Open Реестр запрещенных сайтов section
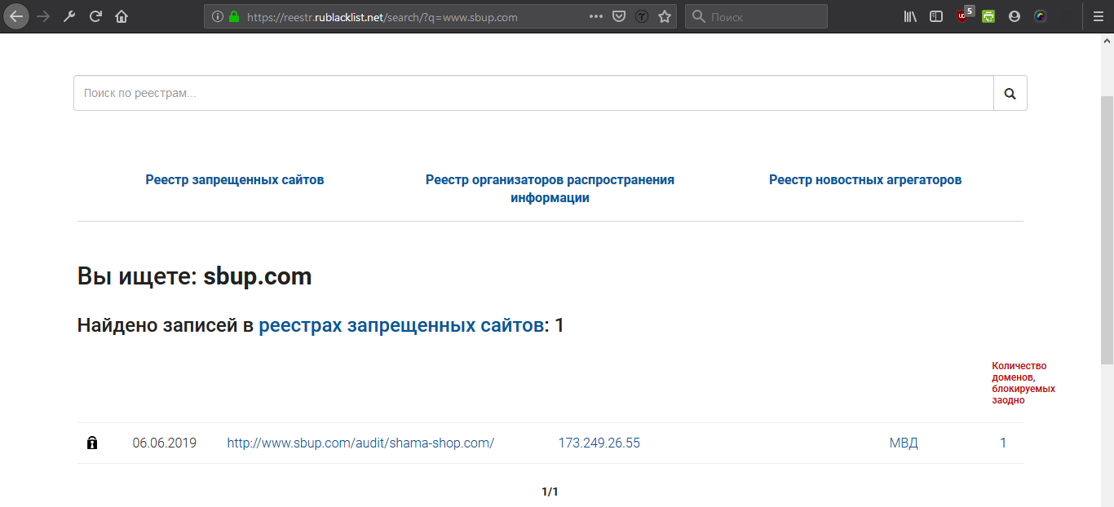This screenshot has height=507, width=1114. point(235,179)
